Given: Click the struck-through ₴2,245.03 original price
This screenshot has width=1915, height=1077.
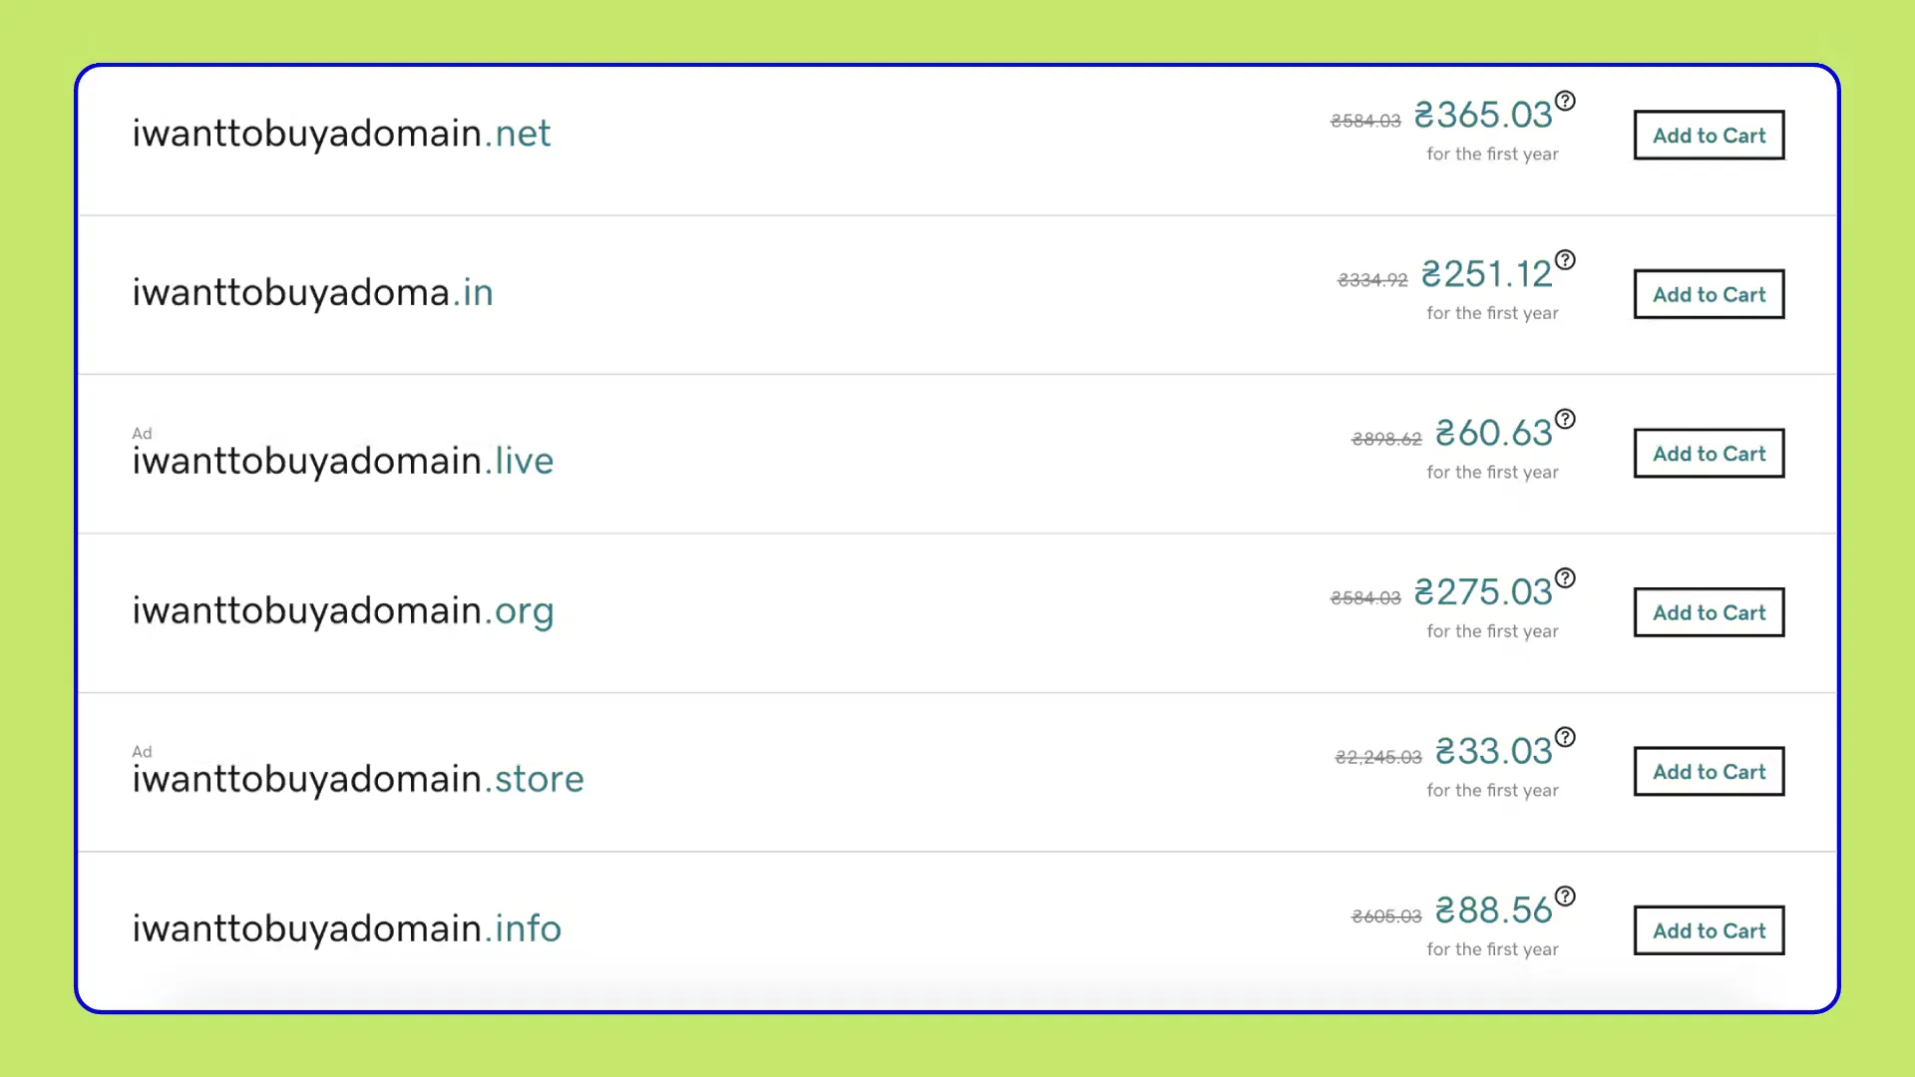Looking at the screenshot, I should (1377, 758).
